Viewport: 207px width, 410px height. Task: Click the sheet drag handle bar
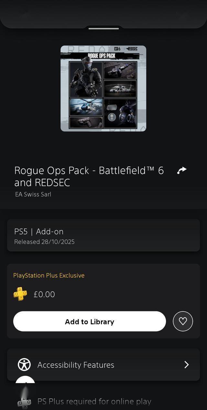click(x=103, y=29)
